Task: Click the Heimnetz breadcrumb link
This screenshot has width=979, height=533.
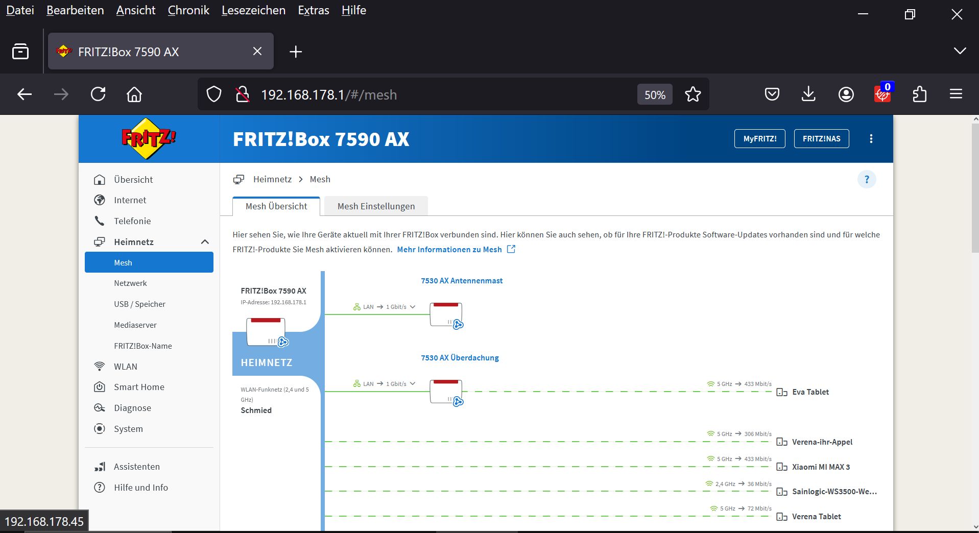Action: click(272, 179)
